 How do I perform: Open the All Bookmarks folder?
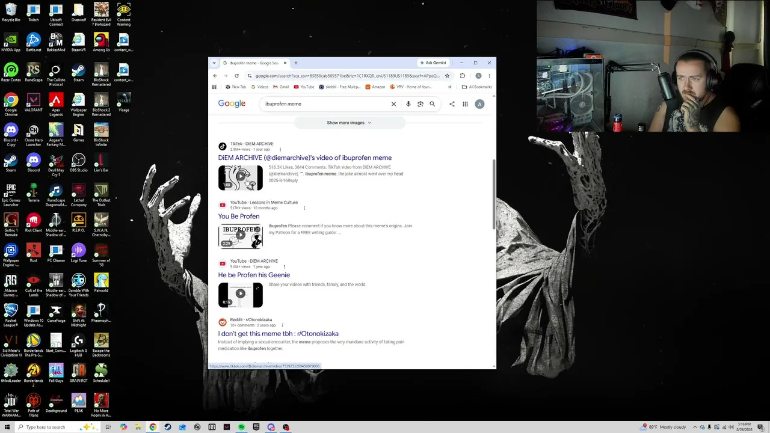(476, 87)
